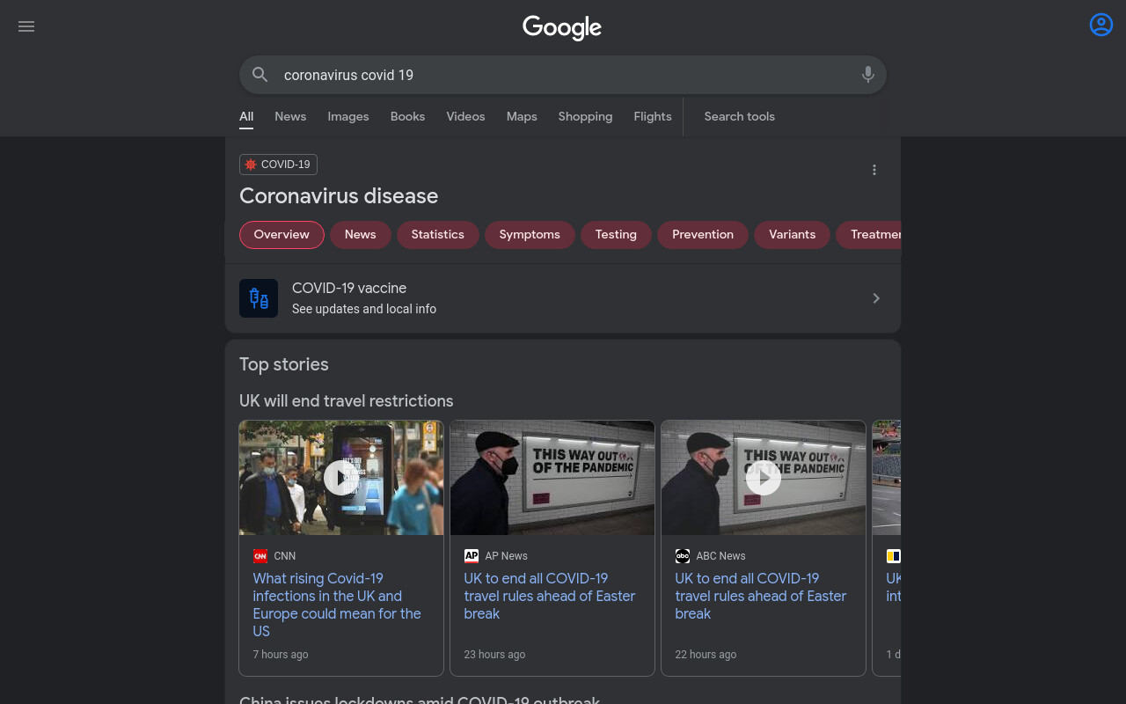The image size is (1126, 704).
Task: Click the AP News story thumbnail image
Action: point(552,478)
